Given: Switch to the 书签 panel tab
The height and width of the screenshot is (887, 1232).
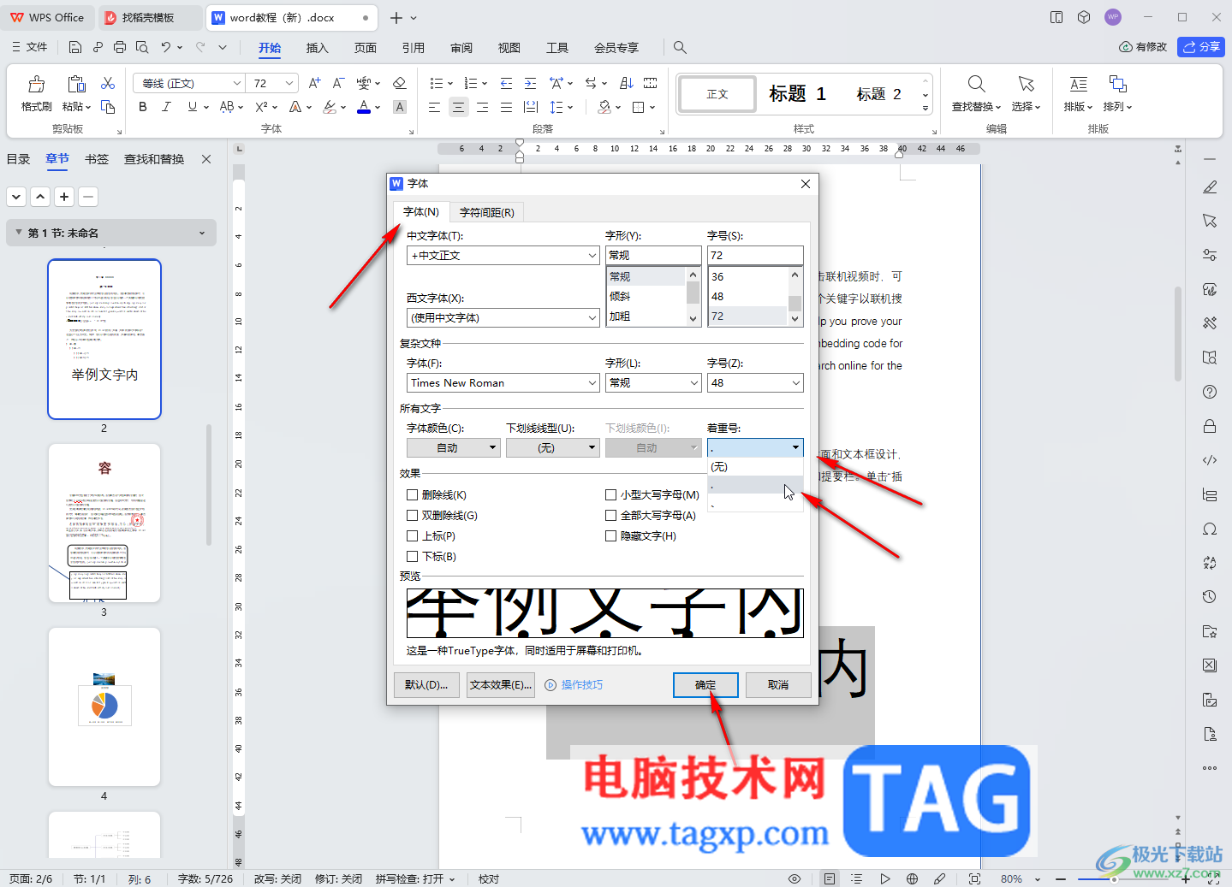Looking at the screenshot, I should point(97,159).
